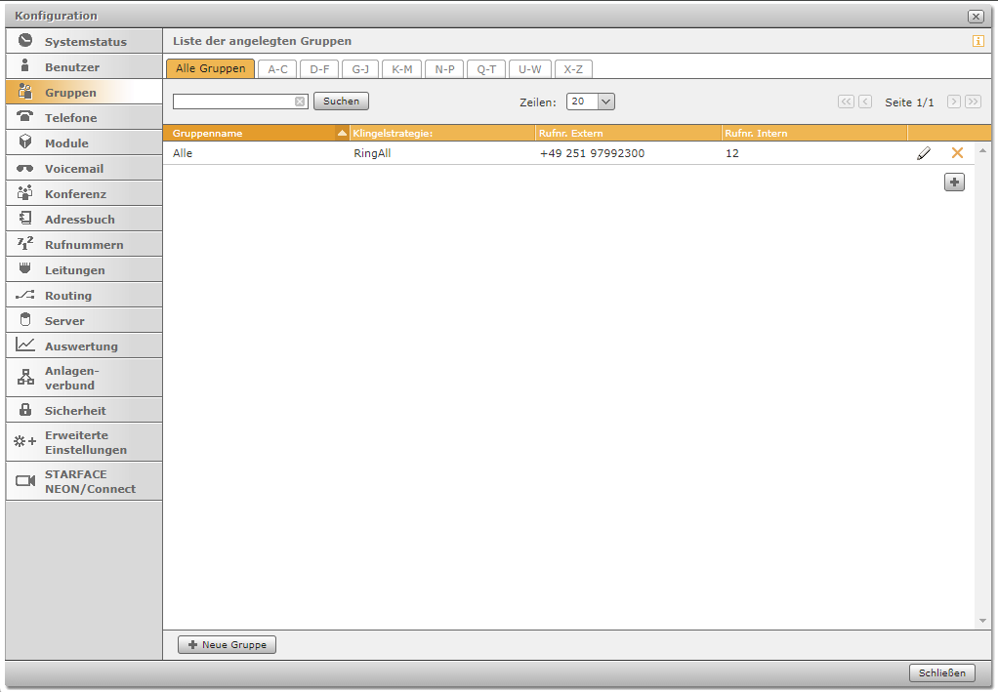The height and width of the screenshot is (692, 998).
Task: Go to the first page arrow
Action: click(846, 102)
